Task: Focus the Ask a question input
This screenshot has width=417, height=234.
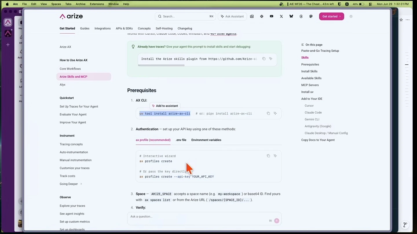Action: (204, 218)
